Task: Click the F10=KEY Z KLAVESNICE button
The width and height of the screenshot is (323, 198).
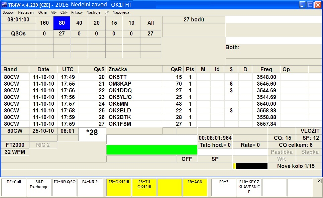Action: (249, 187)
